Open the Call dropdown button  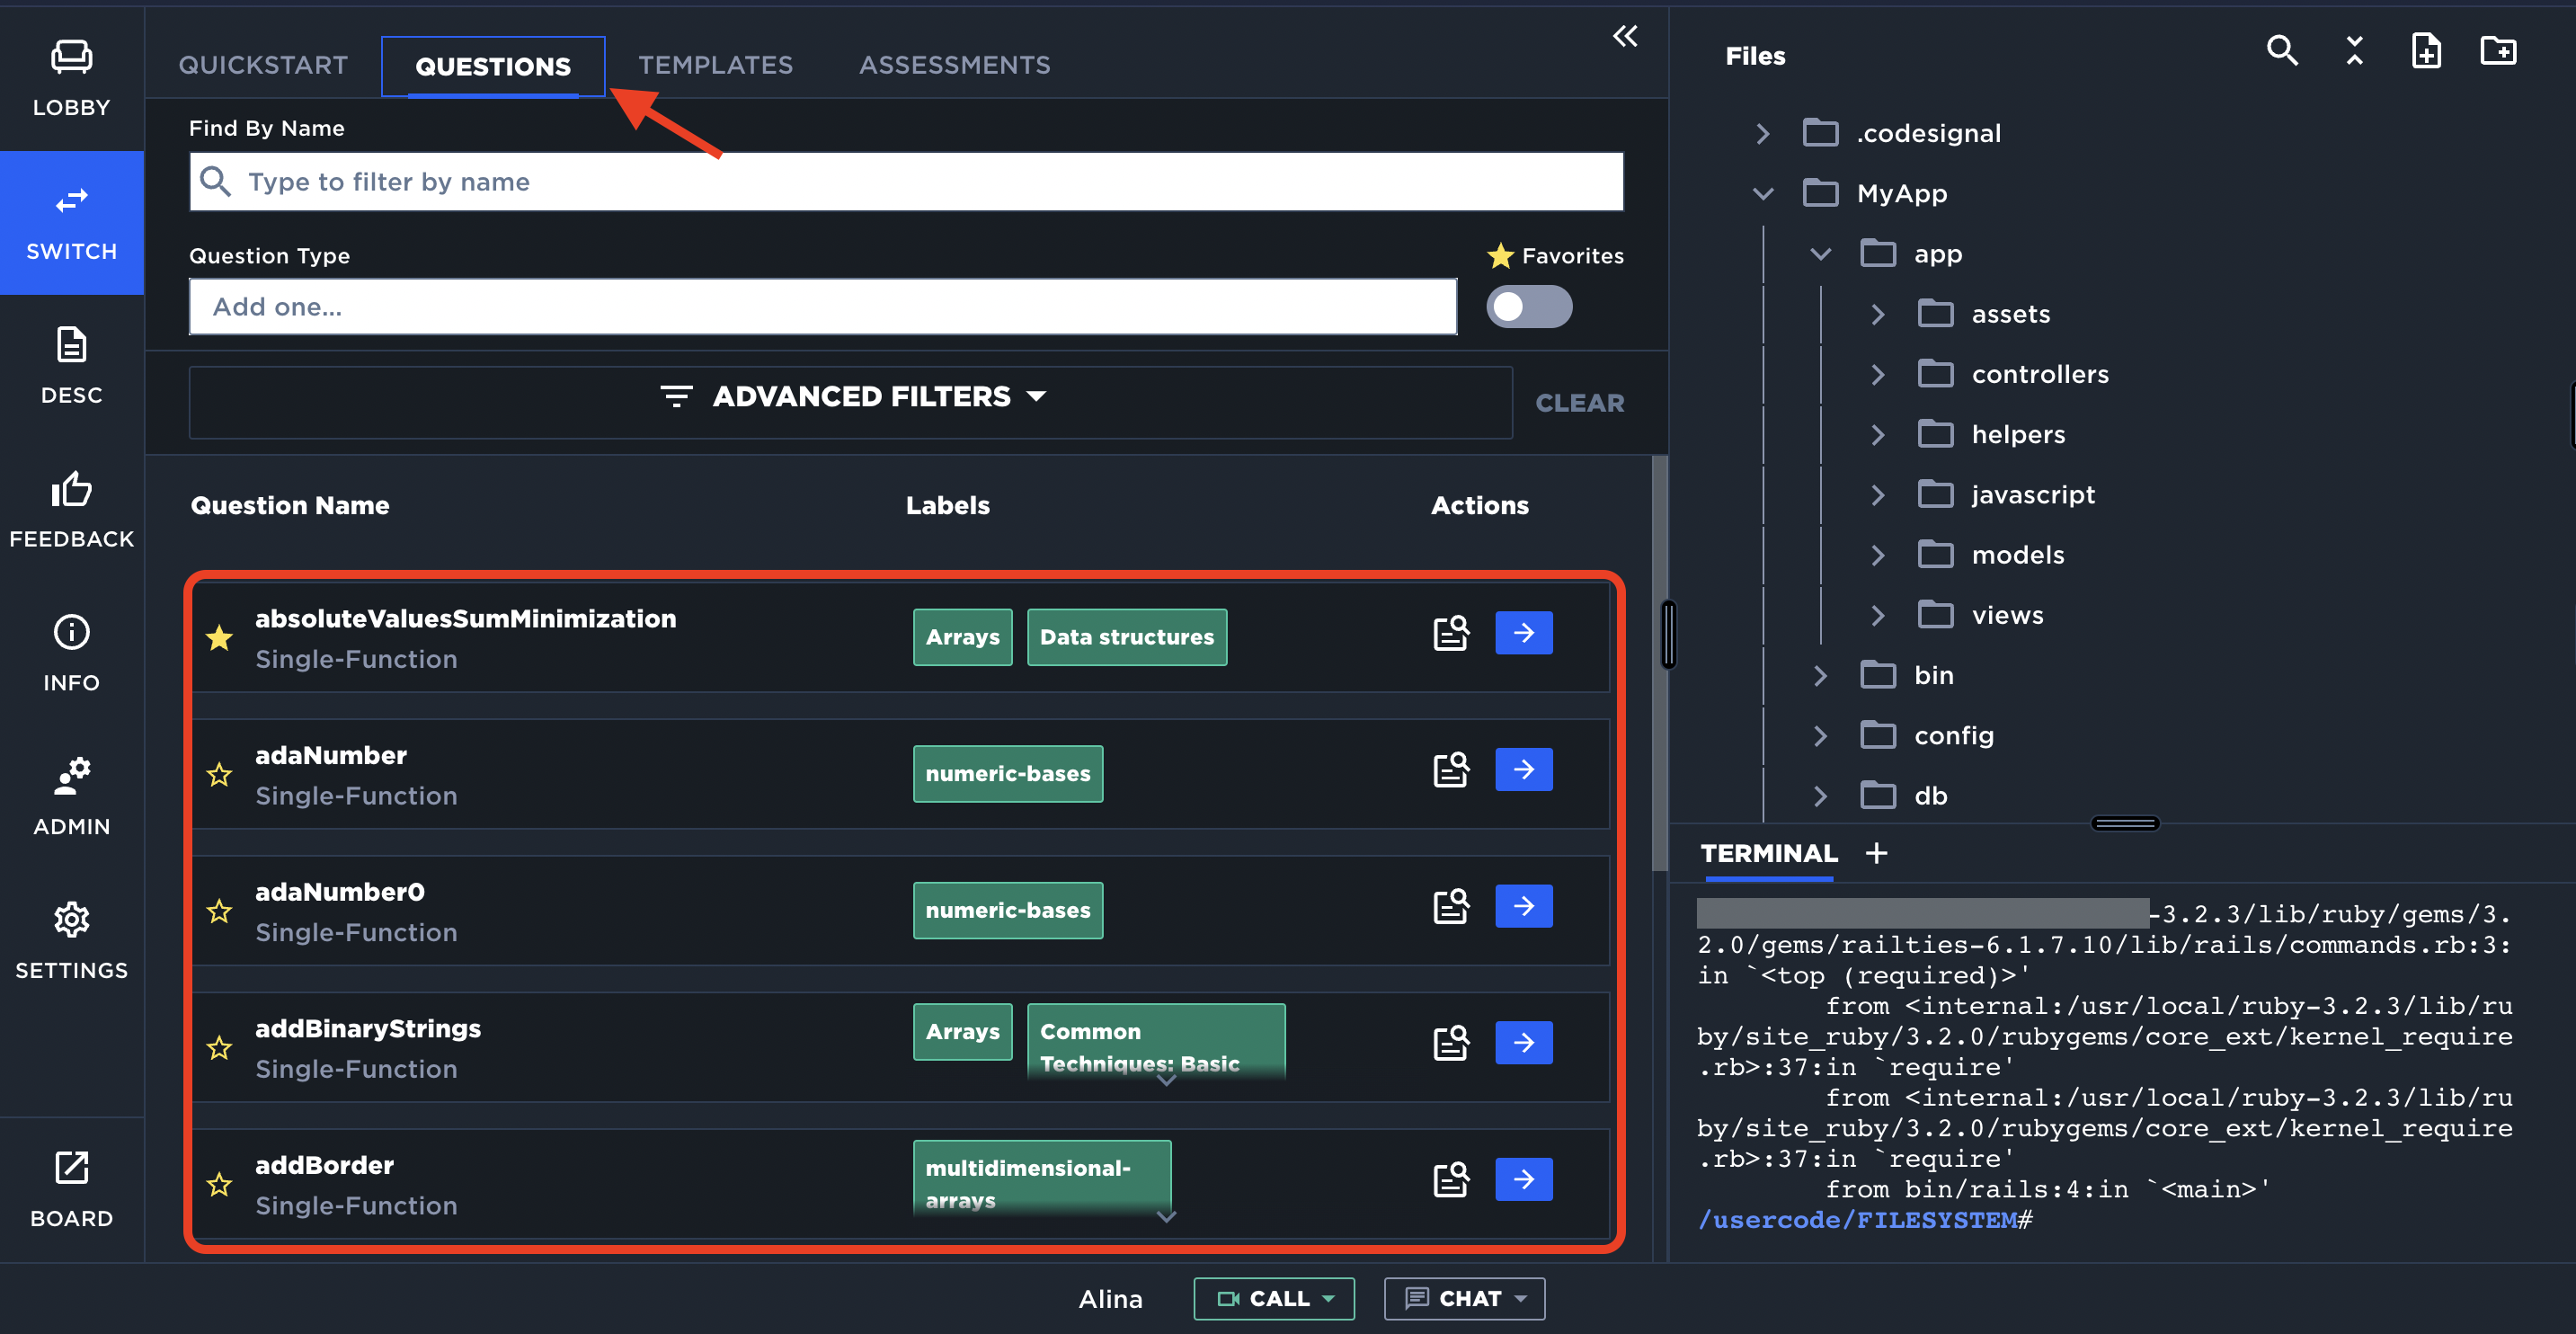tap(1274, 1298)
